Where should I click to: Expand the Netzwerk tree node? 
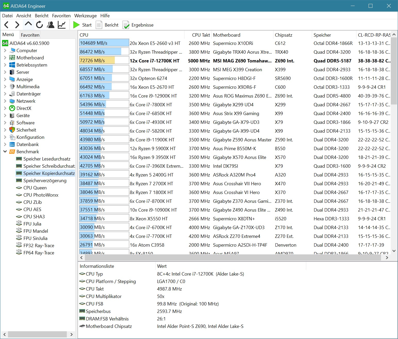5,101
